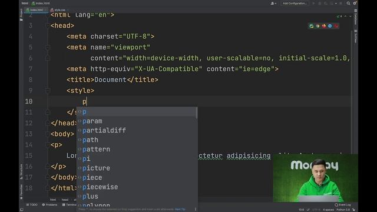
Task: Choose 'partialdiff' from completion list
Action: click(137, 131)
